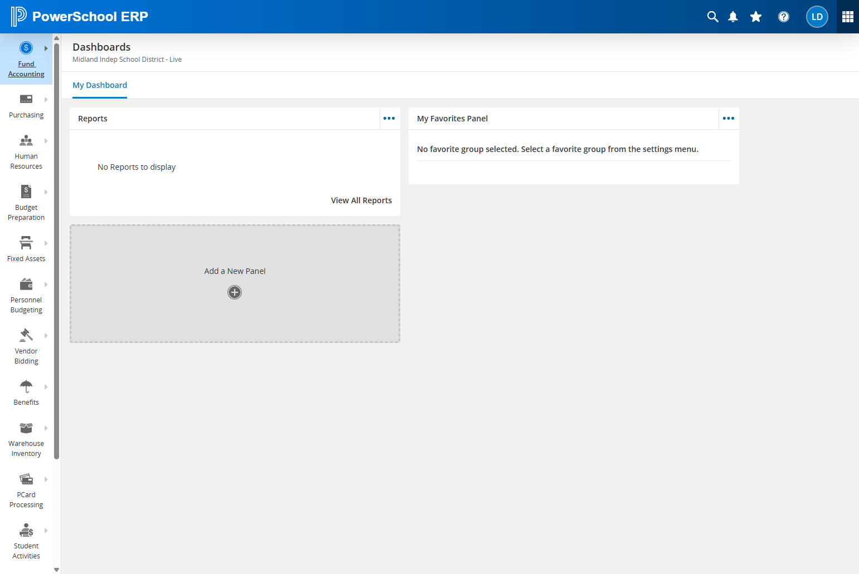This screenshot has height=574, width=859.
Task: Add a new panel with plus button
Action: pyautogui.click(x=235, y=292)
